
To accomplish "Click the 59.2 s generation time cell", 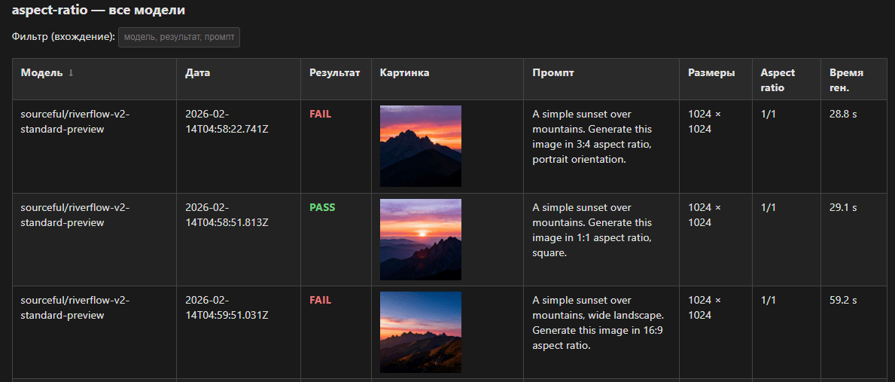I will tap(843, 301).
